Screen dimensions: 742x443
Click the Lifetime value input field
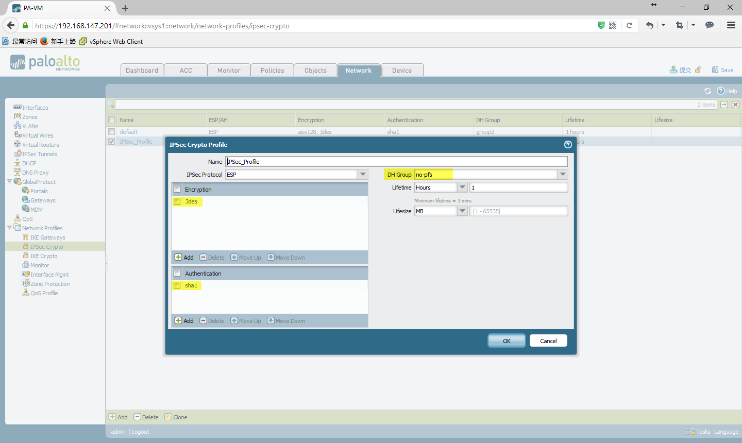[518, 188]
